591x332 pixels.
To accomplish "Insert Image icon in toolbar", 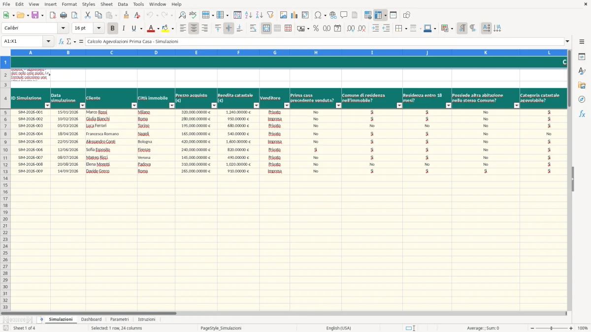I will point(284,15).
